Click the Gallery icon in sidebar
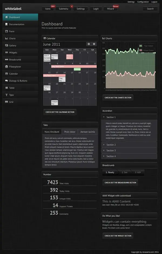The height and width of the screenshot is (254, 162). (x=6, y=46)
